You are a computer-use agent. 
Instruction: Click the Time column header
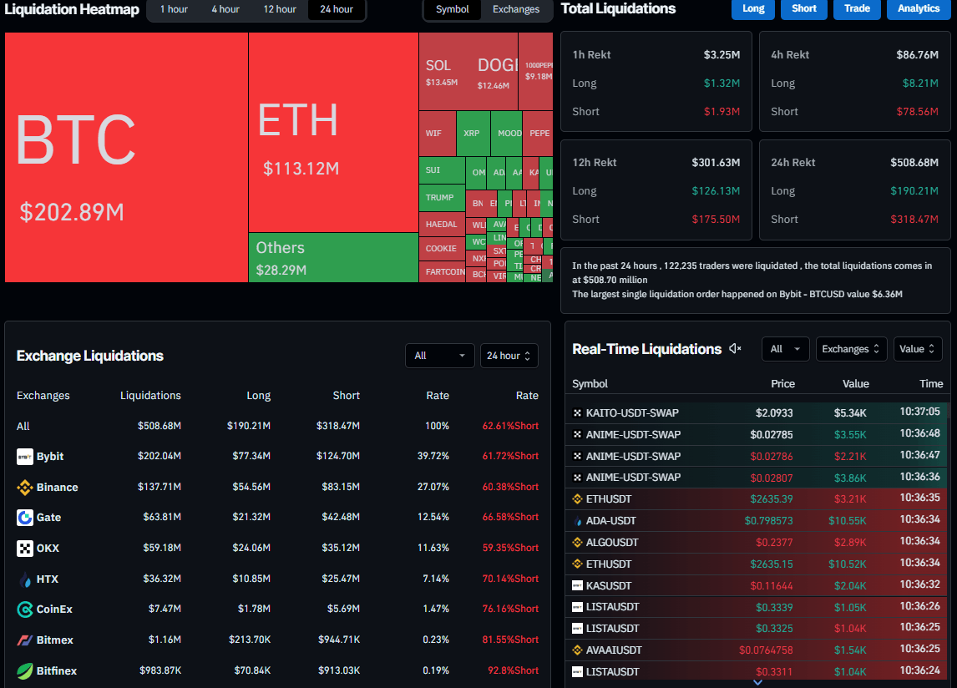click(x=931, y=384)
